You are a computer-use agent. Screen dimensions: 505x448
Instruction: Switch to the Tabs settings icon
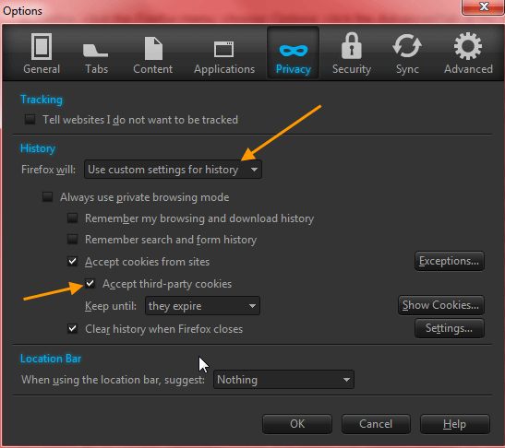95,51
